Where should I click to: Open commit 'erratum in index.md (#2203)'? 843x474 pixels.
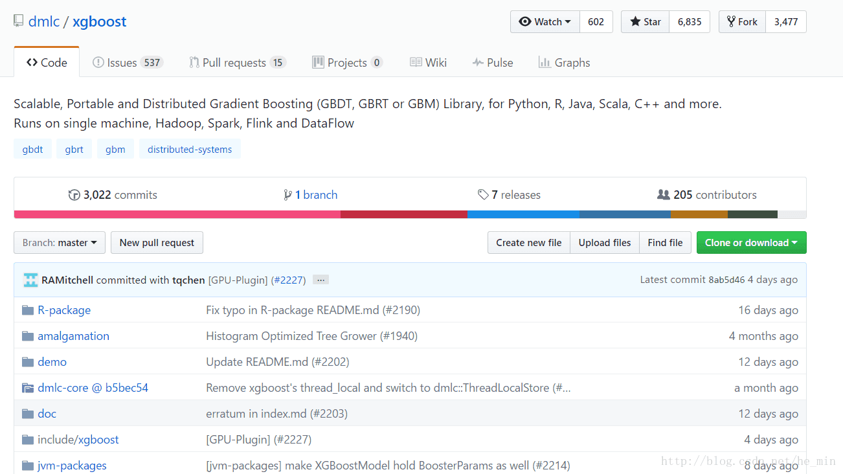tap(276, 414)
